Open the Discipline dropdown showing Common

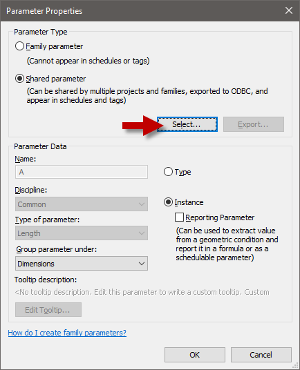pos(82,204)
